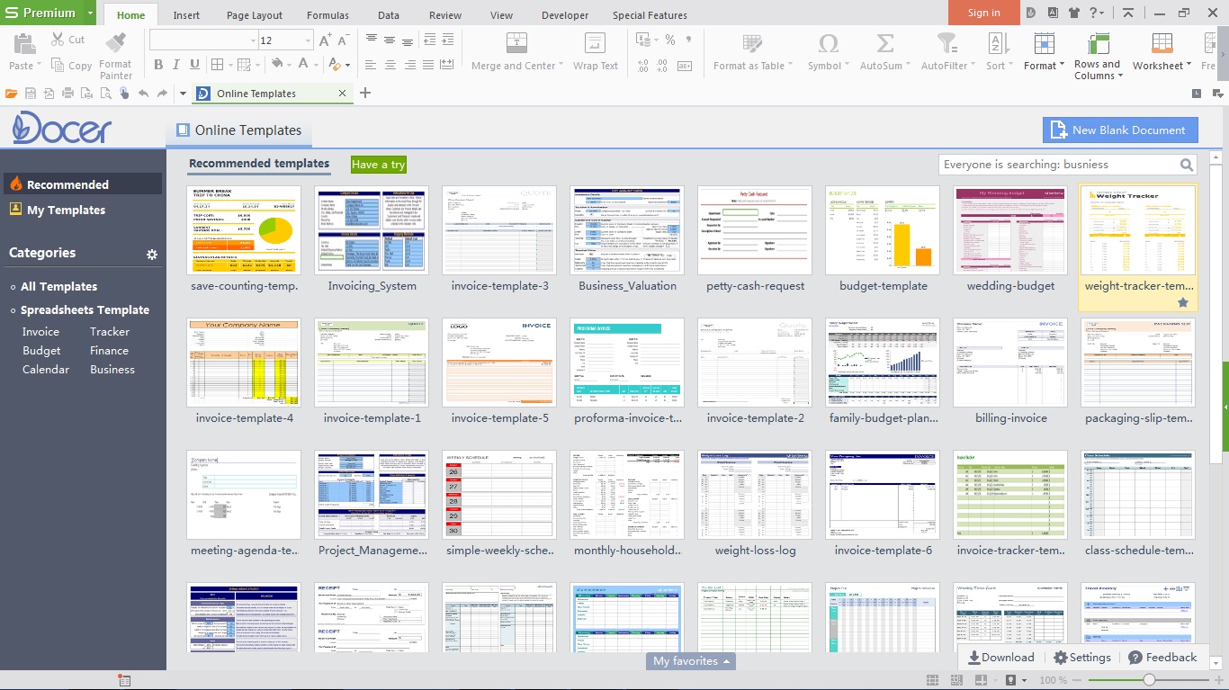
Task: Open the Invoice category link
Action: pyautogui.click(x=40, y=332)
